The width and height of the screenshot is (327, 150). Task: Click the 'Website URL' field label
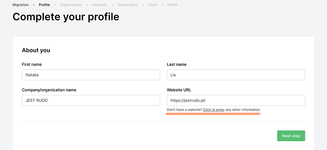click(179, 90)
